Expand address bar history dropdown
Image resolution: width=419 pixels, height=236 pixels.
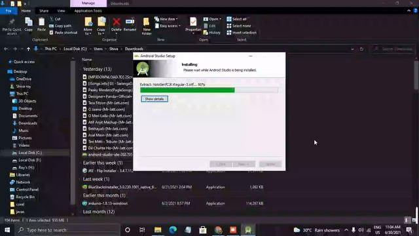tap(352, 49)
